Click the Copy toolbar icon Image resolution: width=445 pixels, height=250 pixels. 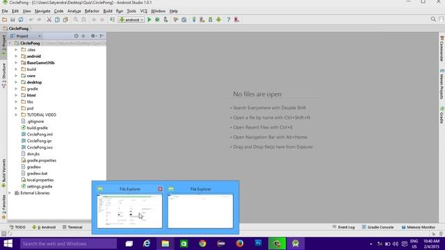(x=57, y=19)
